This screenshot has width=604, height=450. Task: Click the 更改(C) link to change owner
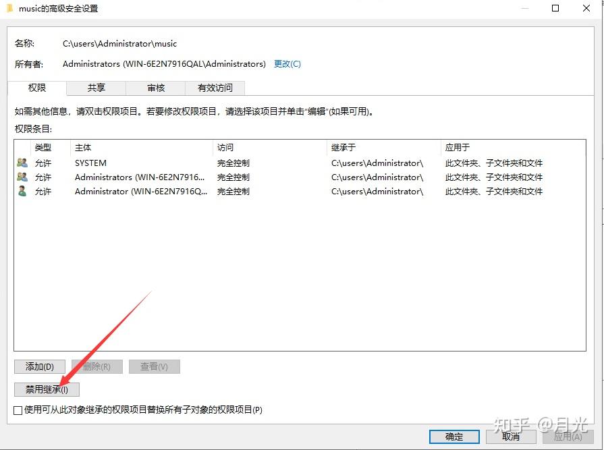(x=287, y=63)
